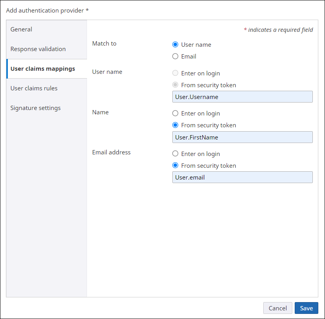This screenshot has height=319, width=325.
Task: Click the Cancel button
Action: click(277, 308)
